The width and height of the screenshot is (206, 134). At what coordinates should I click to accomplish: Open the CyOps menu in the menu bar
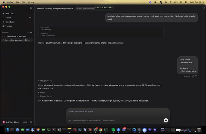coord(10,2)
